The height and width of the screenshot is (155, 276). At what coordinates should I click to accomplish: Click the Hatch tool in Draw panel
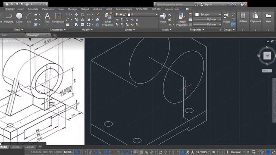point(36,25)
